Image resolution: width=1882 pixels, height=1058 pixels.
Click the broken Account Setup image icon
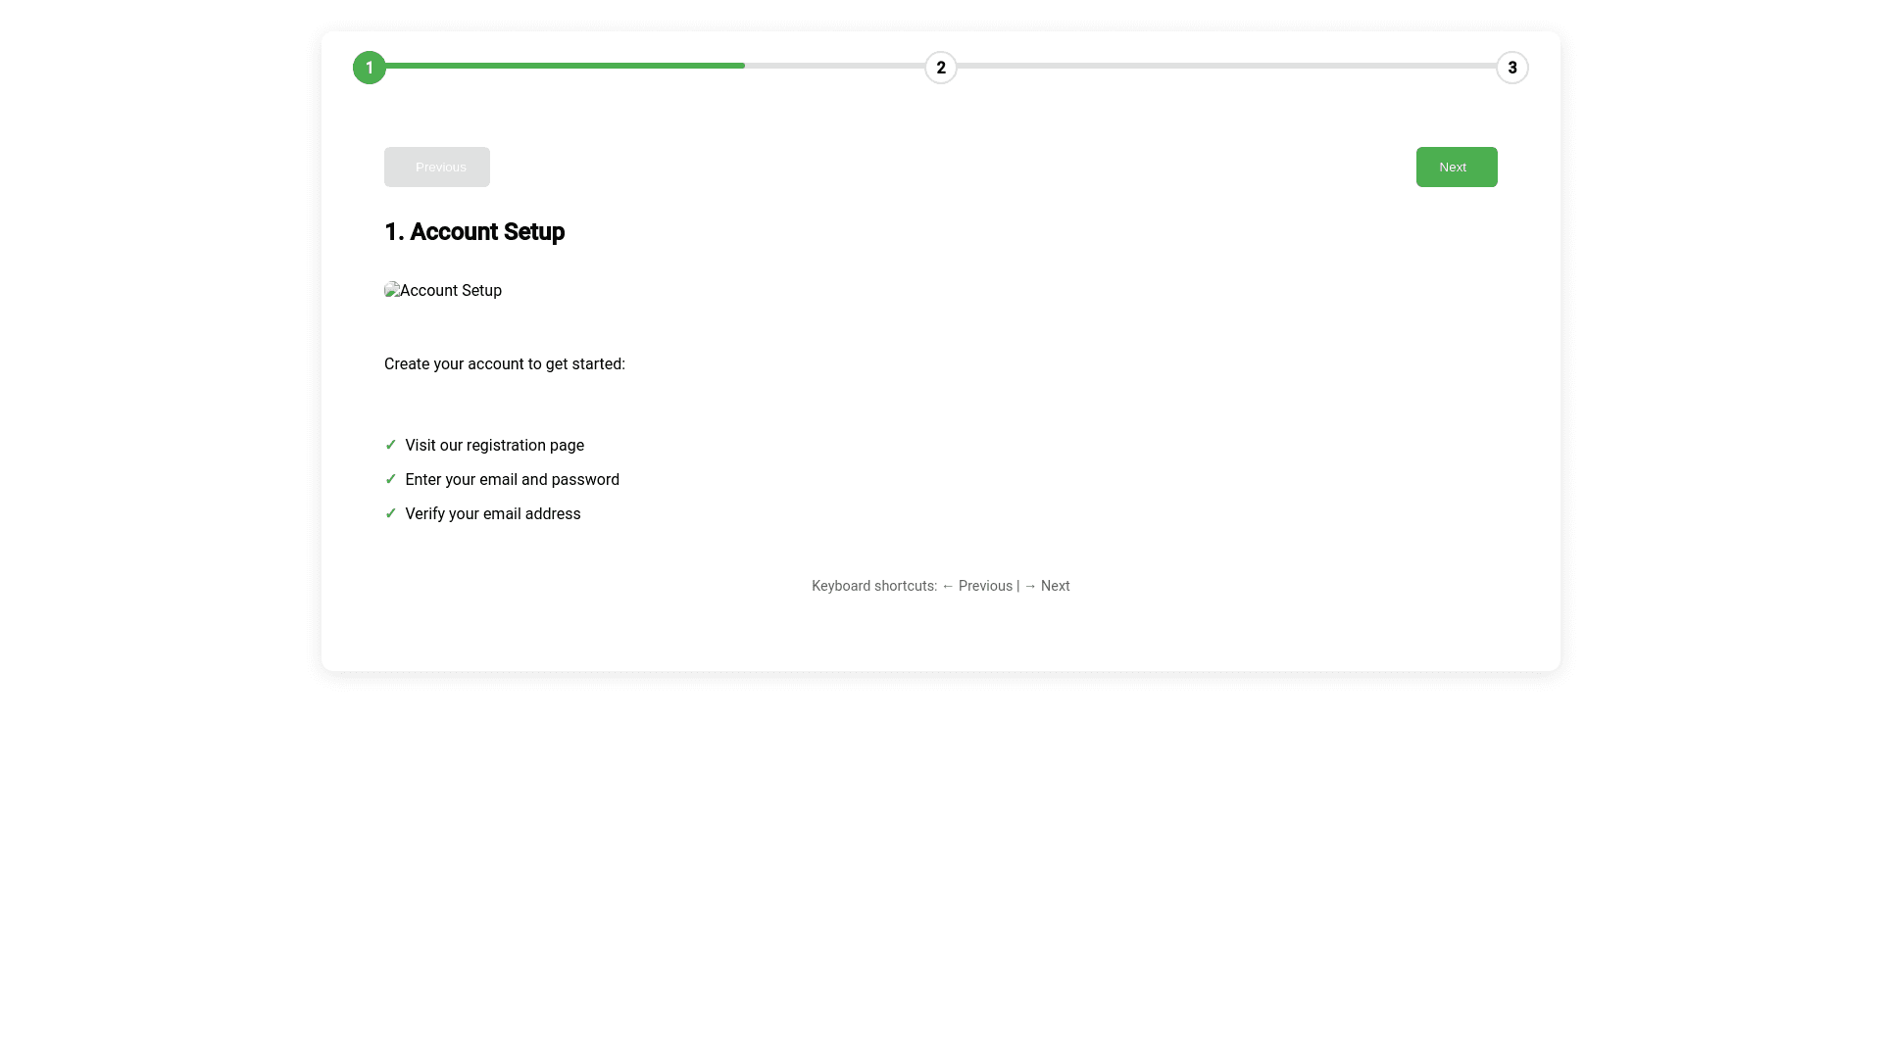pyautogui.click(x=392, y=290)
